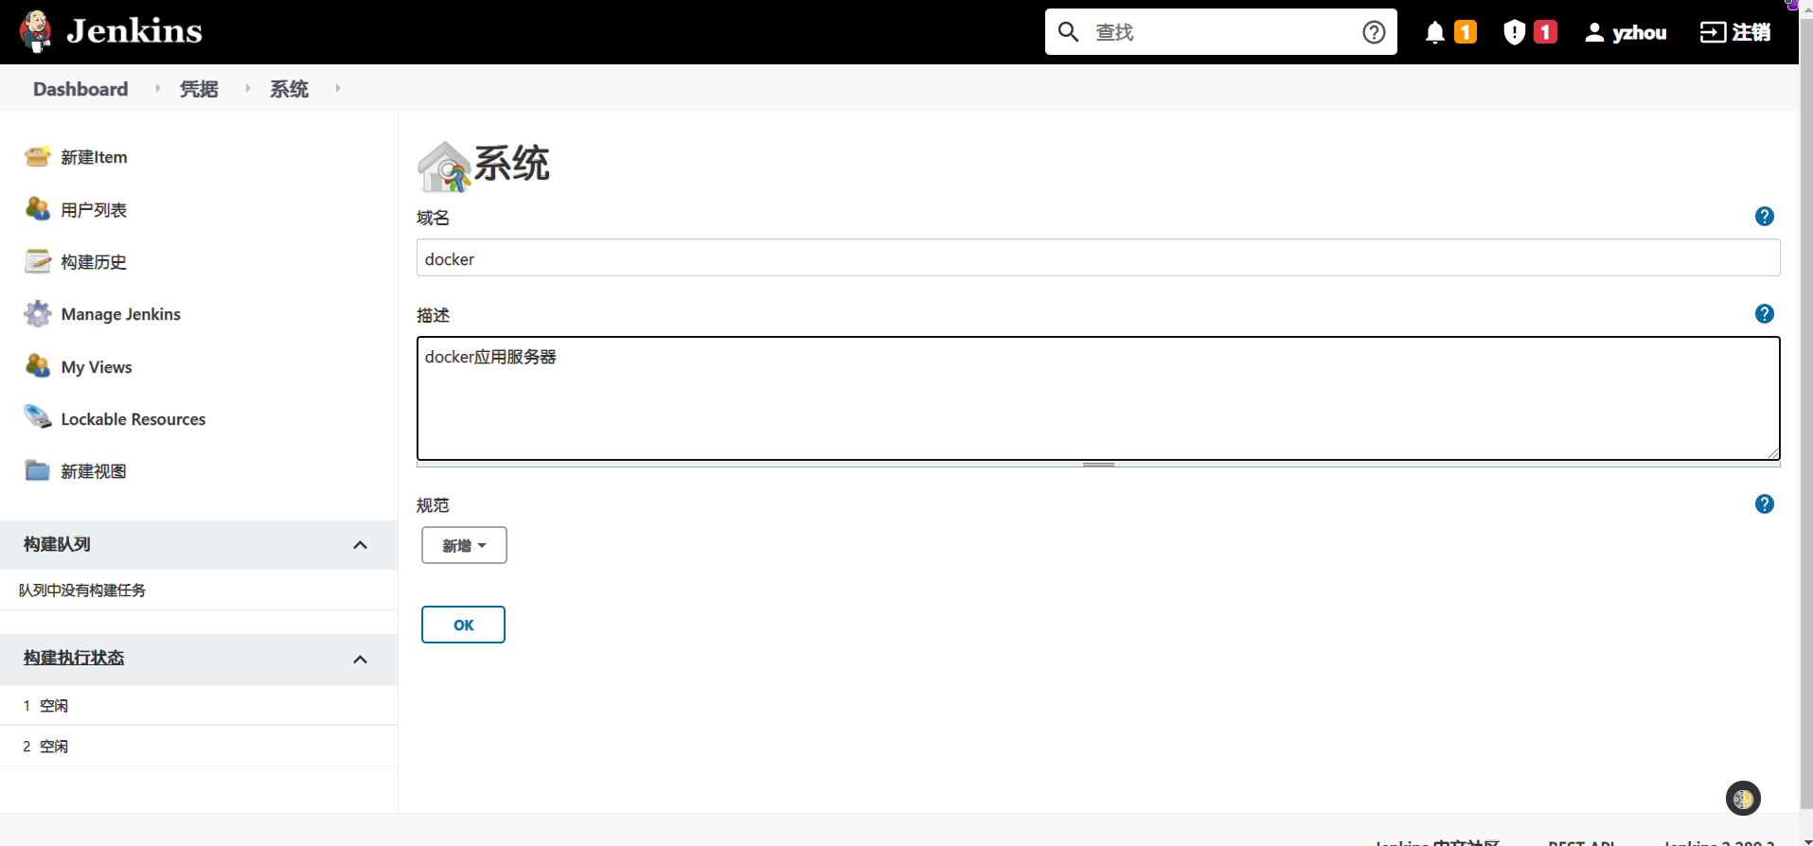Focus the 查找 search field
The image size is (1813, 846).
coord(1221,32)
